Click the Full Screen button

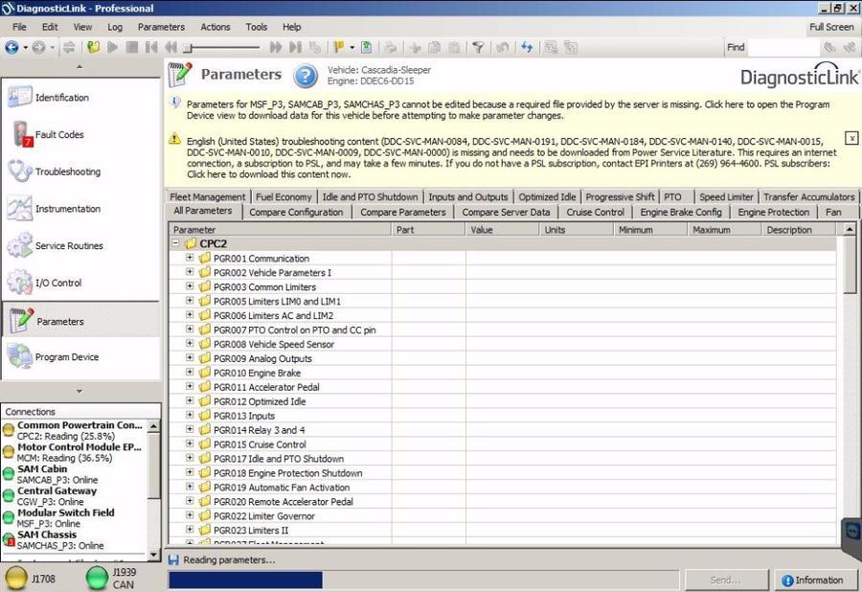pyautogui.click(x=831, y=27)
